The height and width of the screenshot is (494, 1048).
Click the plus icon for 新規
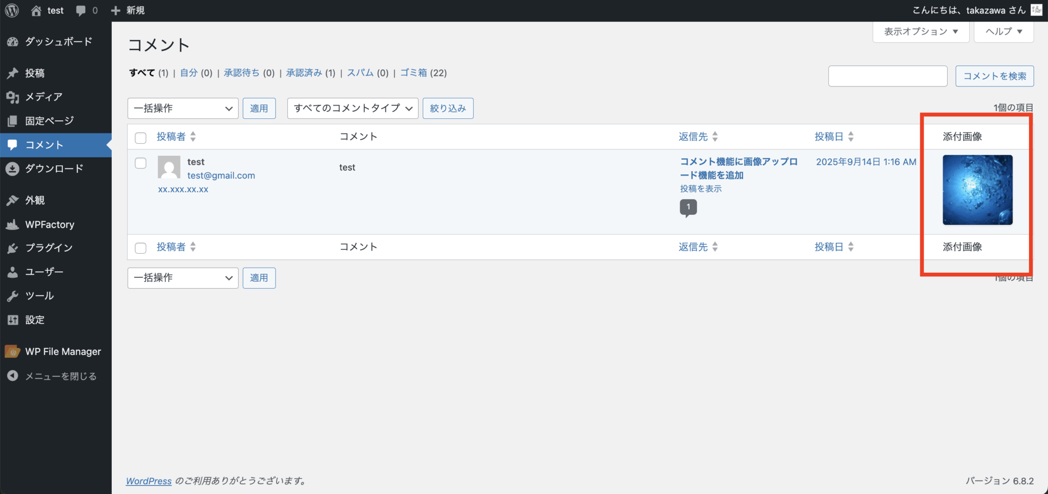point(116,10)
